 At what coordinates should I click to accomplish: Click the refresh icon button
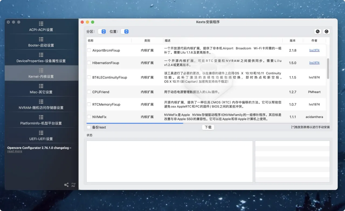[x=326, y=31]
